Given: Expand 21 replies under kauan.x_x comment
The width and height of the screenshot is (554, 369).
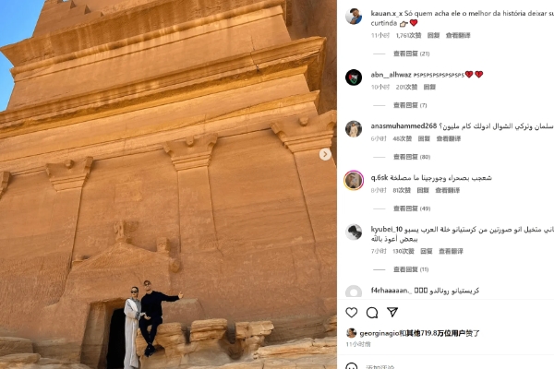Looking at the screenshot, I should click(411, 54).
